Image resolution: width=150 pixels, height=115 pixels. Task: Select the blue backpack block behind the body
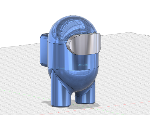[44, 50]
